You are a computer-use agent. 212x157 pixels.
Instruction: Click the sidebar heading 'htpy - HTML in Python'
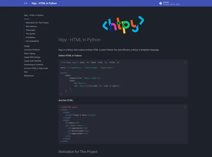[34, 15]
